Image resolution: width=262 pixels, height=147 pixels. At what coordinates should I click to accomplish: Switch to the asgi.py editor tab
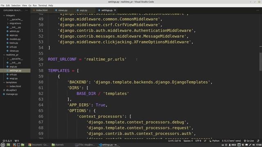coord(84,10)
